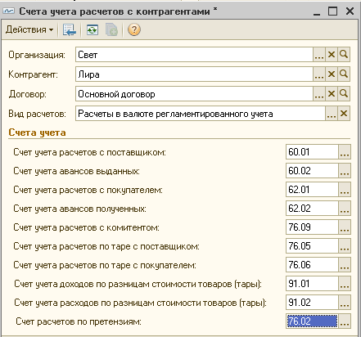Viewport: 361px width, 337px height.
Task: Choose account for расчетов с комитентом
Action: point(345,227)
